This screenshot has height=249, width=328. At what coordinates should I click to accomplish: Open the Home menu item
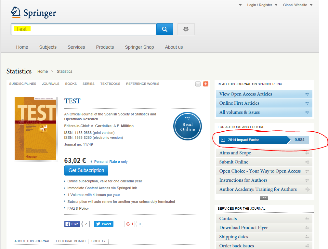pyautogui.click(x=22, y=47)
